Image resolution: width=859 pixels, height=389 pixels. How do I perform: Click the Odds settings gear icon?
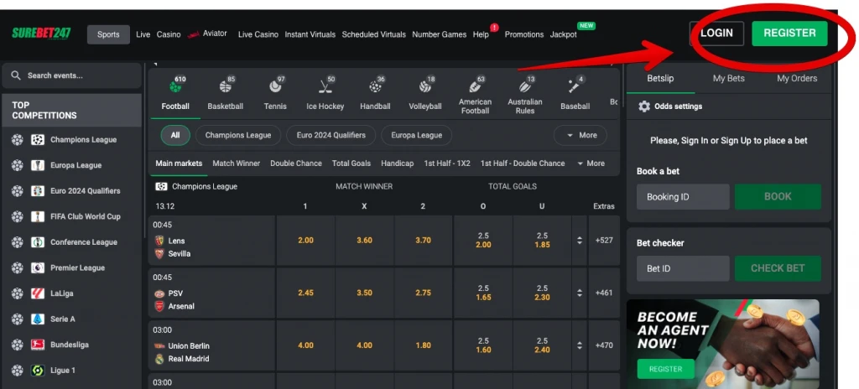click(x=644, y=106)
